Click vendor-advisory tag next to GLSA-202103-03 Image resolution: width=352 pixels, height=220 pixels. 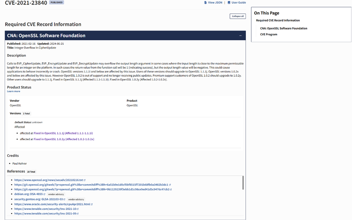tap(76, 199)
